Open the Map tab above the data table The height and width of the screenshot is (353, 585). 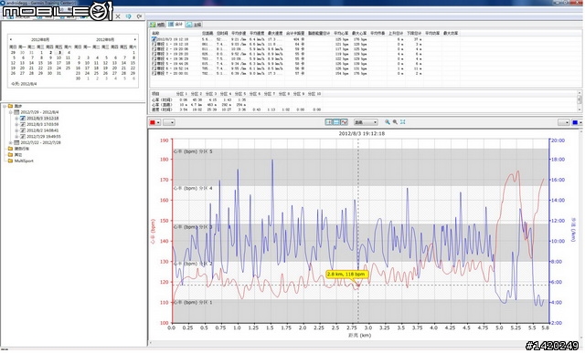click(x=157, y=25)
